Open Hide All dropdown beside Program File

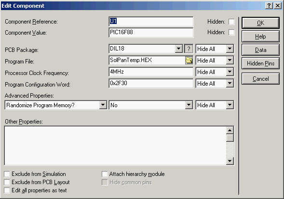tap(230, 60)
